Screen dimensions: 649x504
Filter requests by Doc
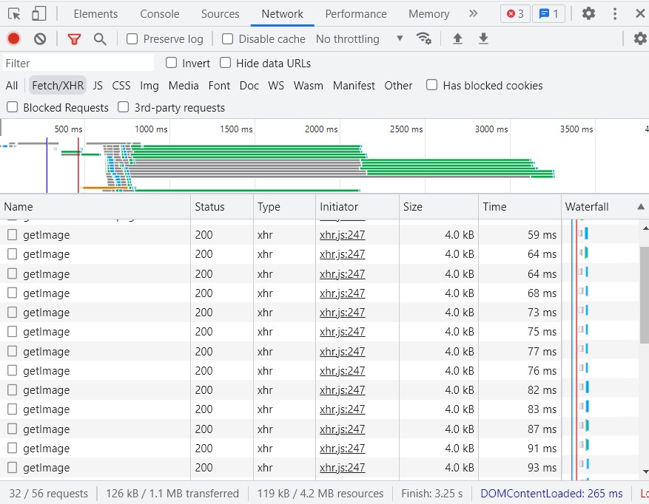click(x=249, y=86)
